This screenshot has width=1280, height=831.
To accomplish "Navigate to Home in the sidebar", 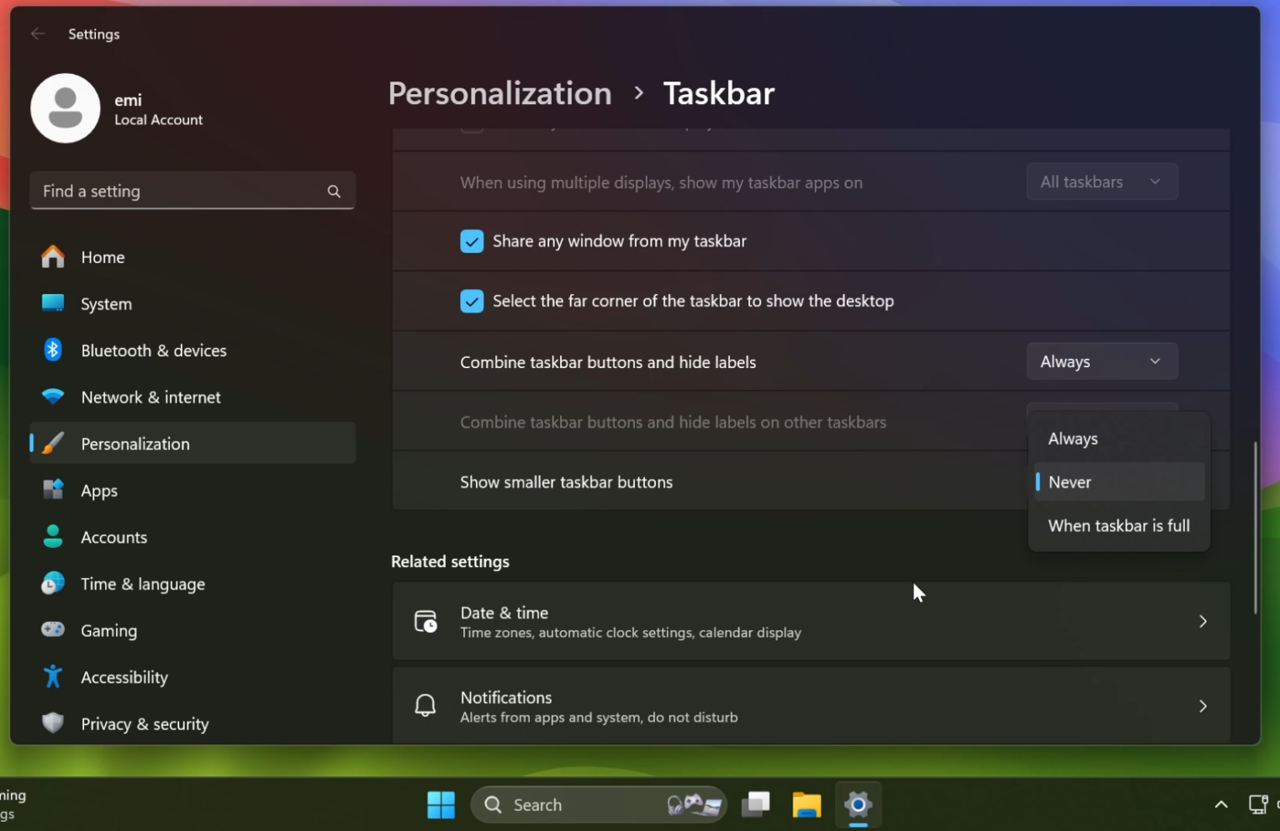I will point(102,256).
